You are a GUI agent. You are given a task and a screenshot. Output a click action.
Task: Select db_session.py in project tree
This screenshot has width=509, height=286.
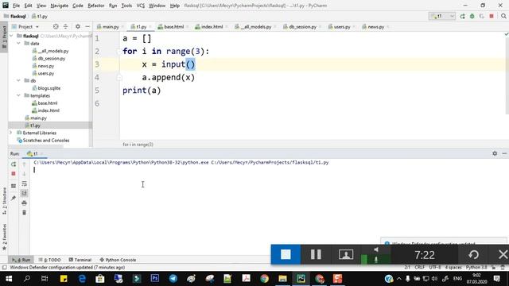point(49,58)
